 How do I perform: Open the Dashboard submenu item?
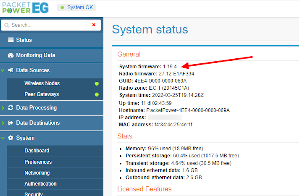(55, 151)
